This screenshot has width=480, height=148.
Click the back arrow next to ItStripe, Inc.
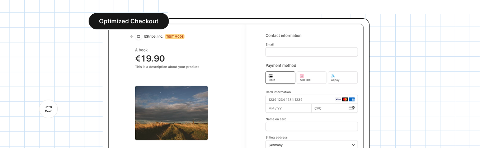pos(132,37)
